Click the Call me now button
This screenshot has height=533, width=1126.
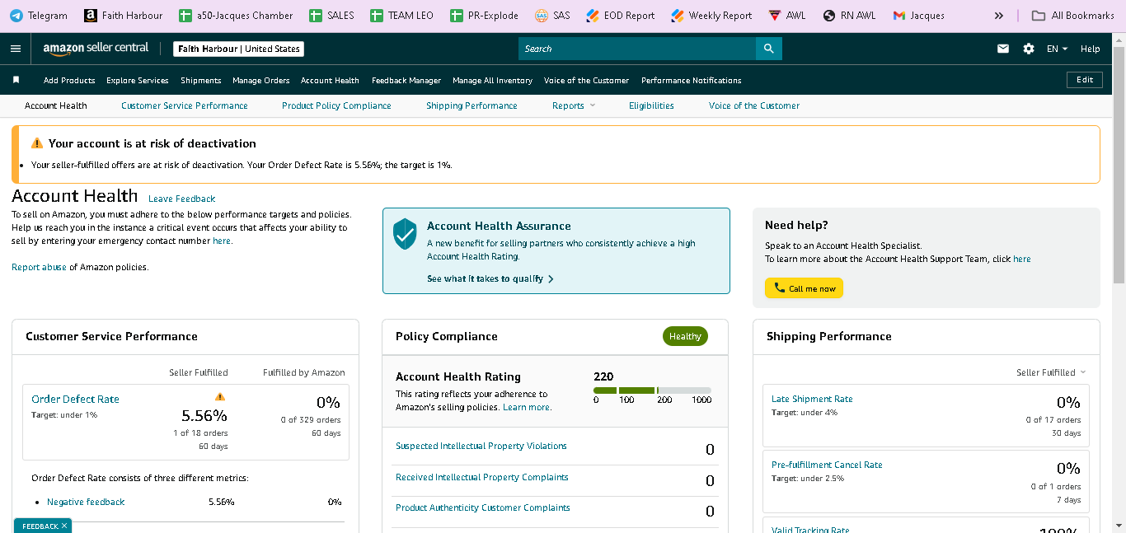point(804,288)
